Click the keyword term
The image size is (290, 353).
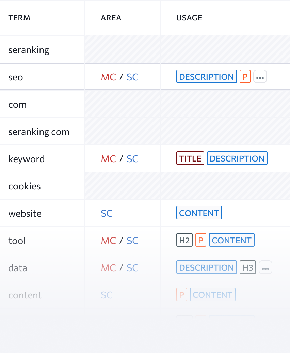click(27, 159)
